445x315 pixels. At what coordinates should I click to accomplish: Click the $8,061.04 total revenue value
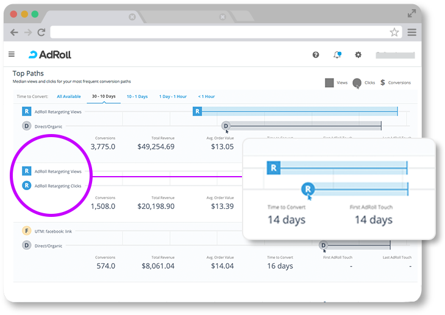[158, 266]
